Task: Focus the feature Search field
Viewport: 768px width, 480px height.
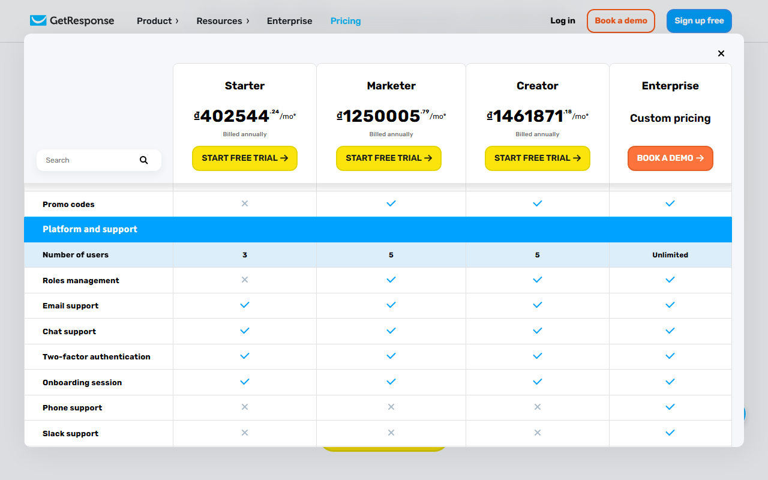Action: (99, 160)
